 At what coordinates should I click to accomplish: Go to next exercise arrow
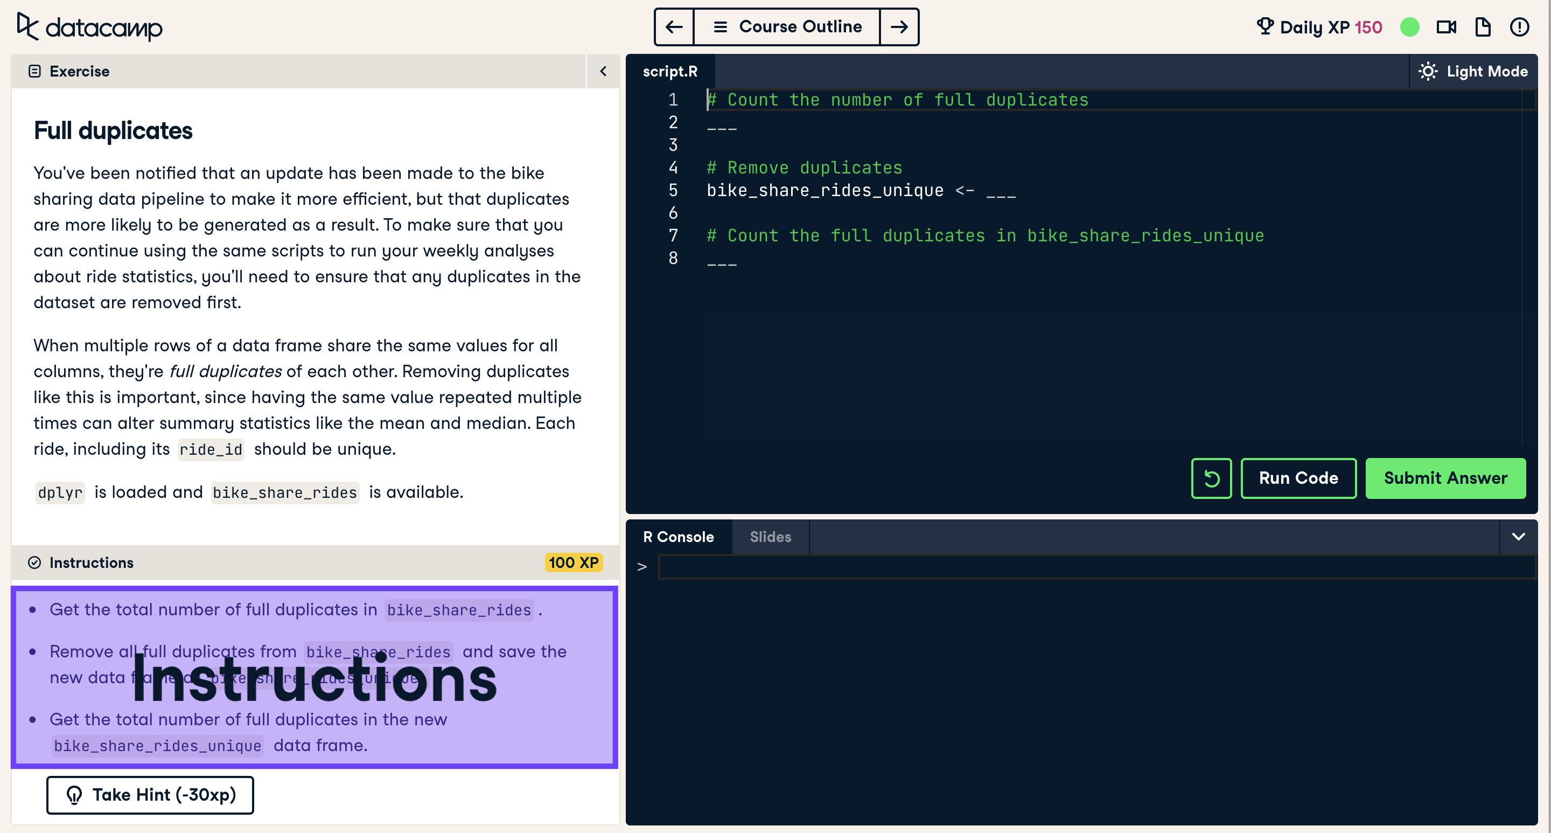pos(899,27)
